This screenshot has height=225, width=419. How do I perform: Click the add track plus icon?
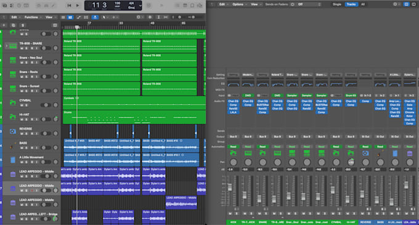(x=4, y=25)
